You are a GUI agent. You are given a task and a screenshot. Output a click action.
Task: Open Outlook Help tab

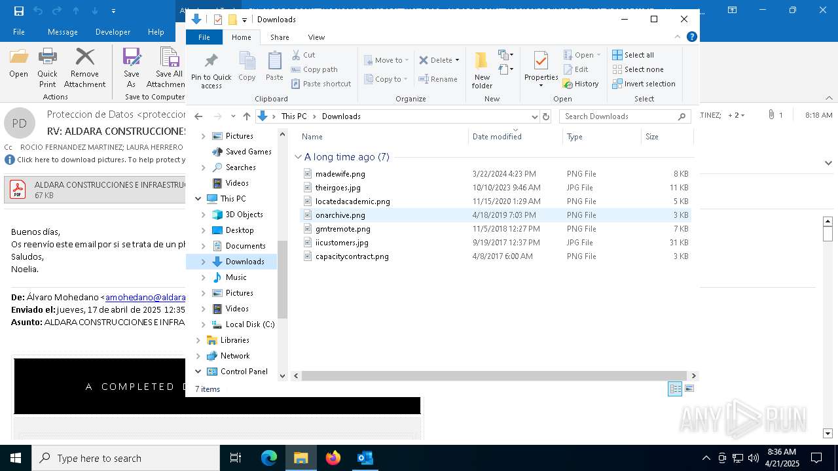point(156,32)
